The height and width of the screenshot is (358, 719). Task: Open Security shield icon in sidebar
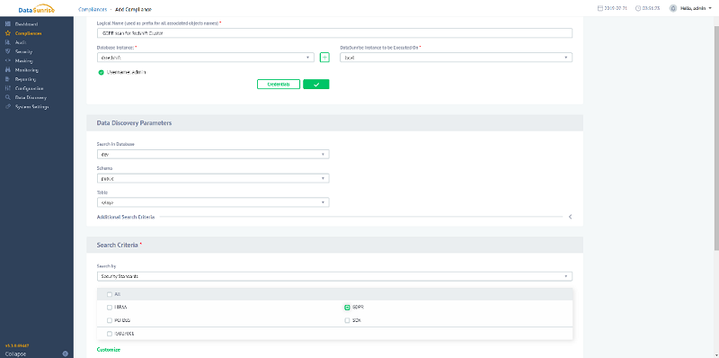click(x=8, y=51)
